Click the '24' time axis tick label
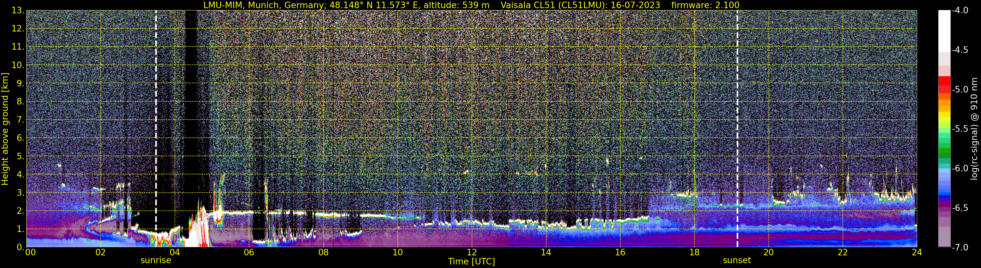 pyautogui.click(x=917, y=253)
